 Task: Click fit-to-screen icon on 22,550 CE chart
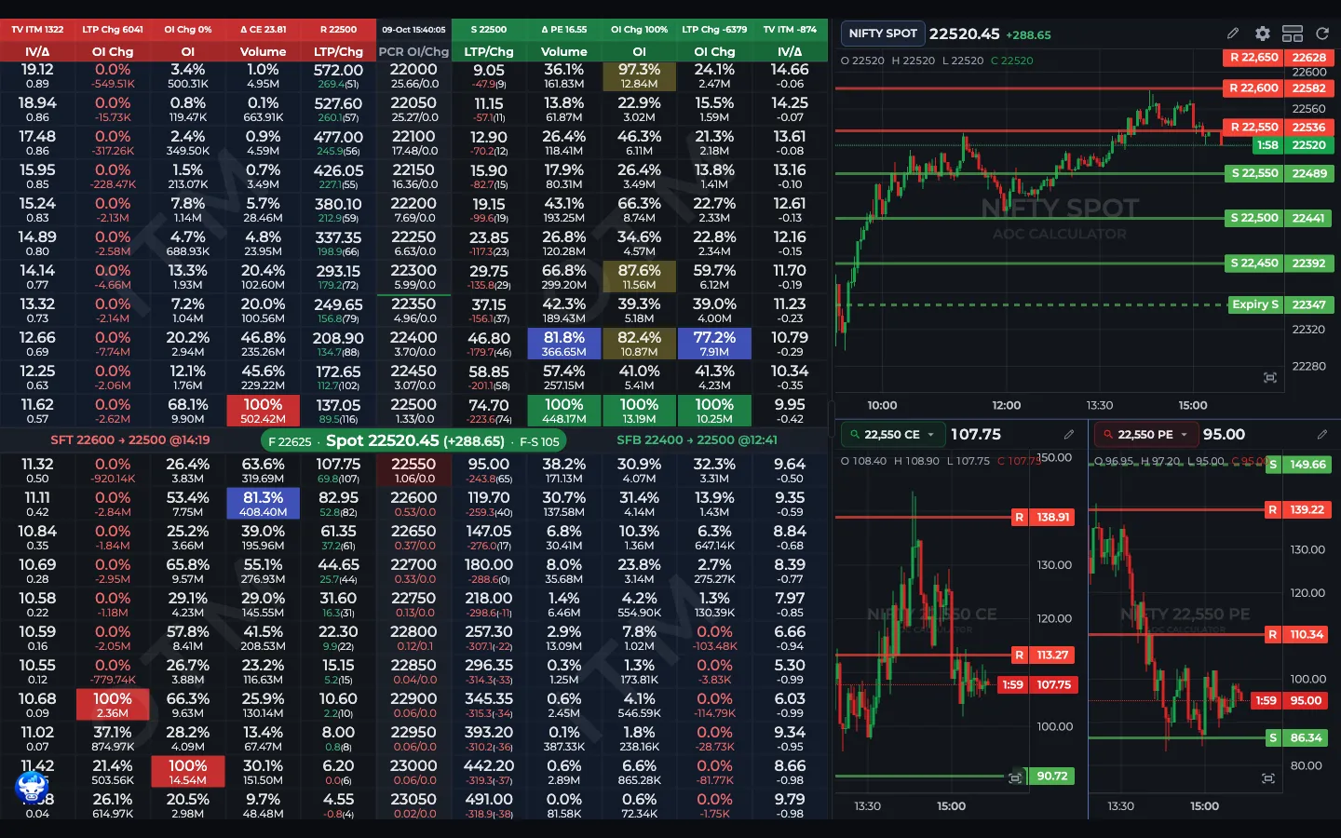click(x=1015, y=777)
